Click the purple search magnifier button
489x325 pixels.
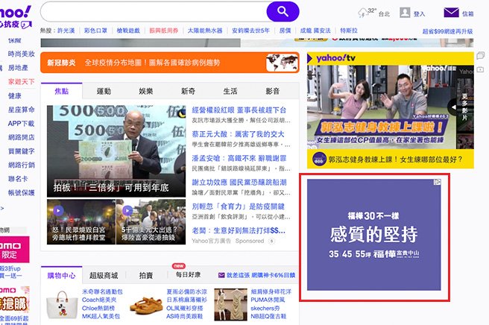coord(283,12)
